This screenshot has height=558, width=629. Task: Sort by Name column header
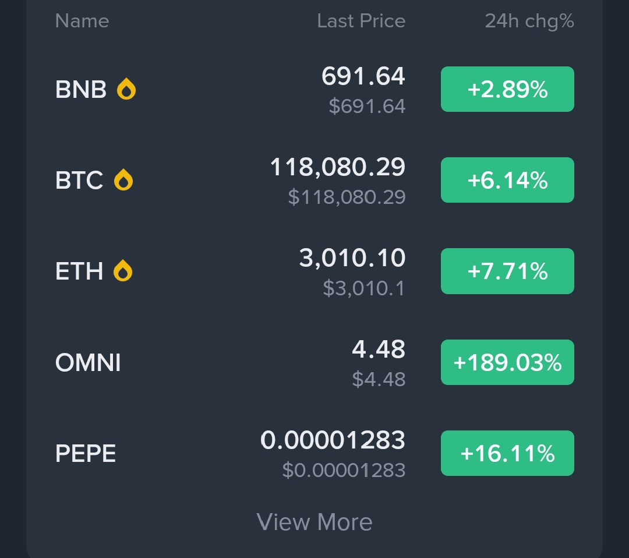[x=82, y=21]
